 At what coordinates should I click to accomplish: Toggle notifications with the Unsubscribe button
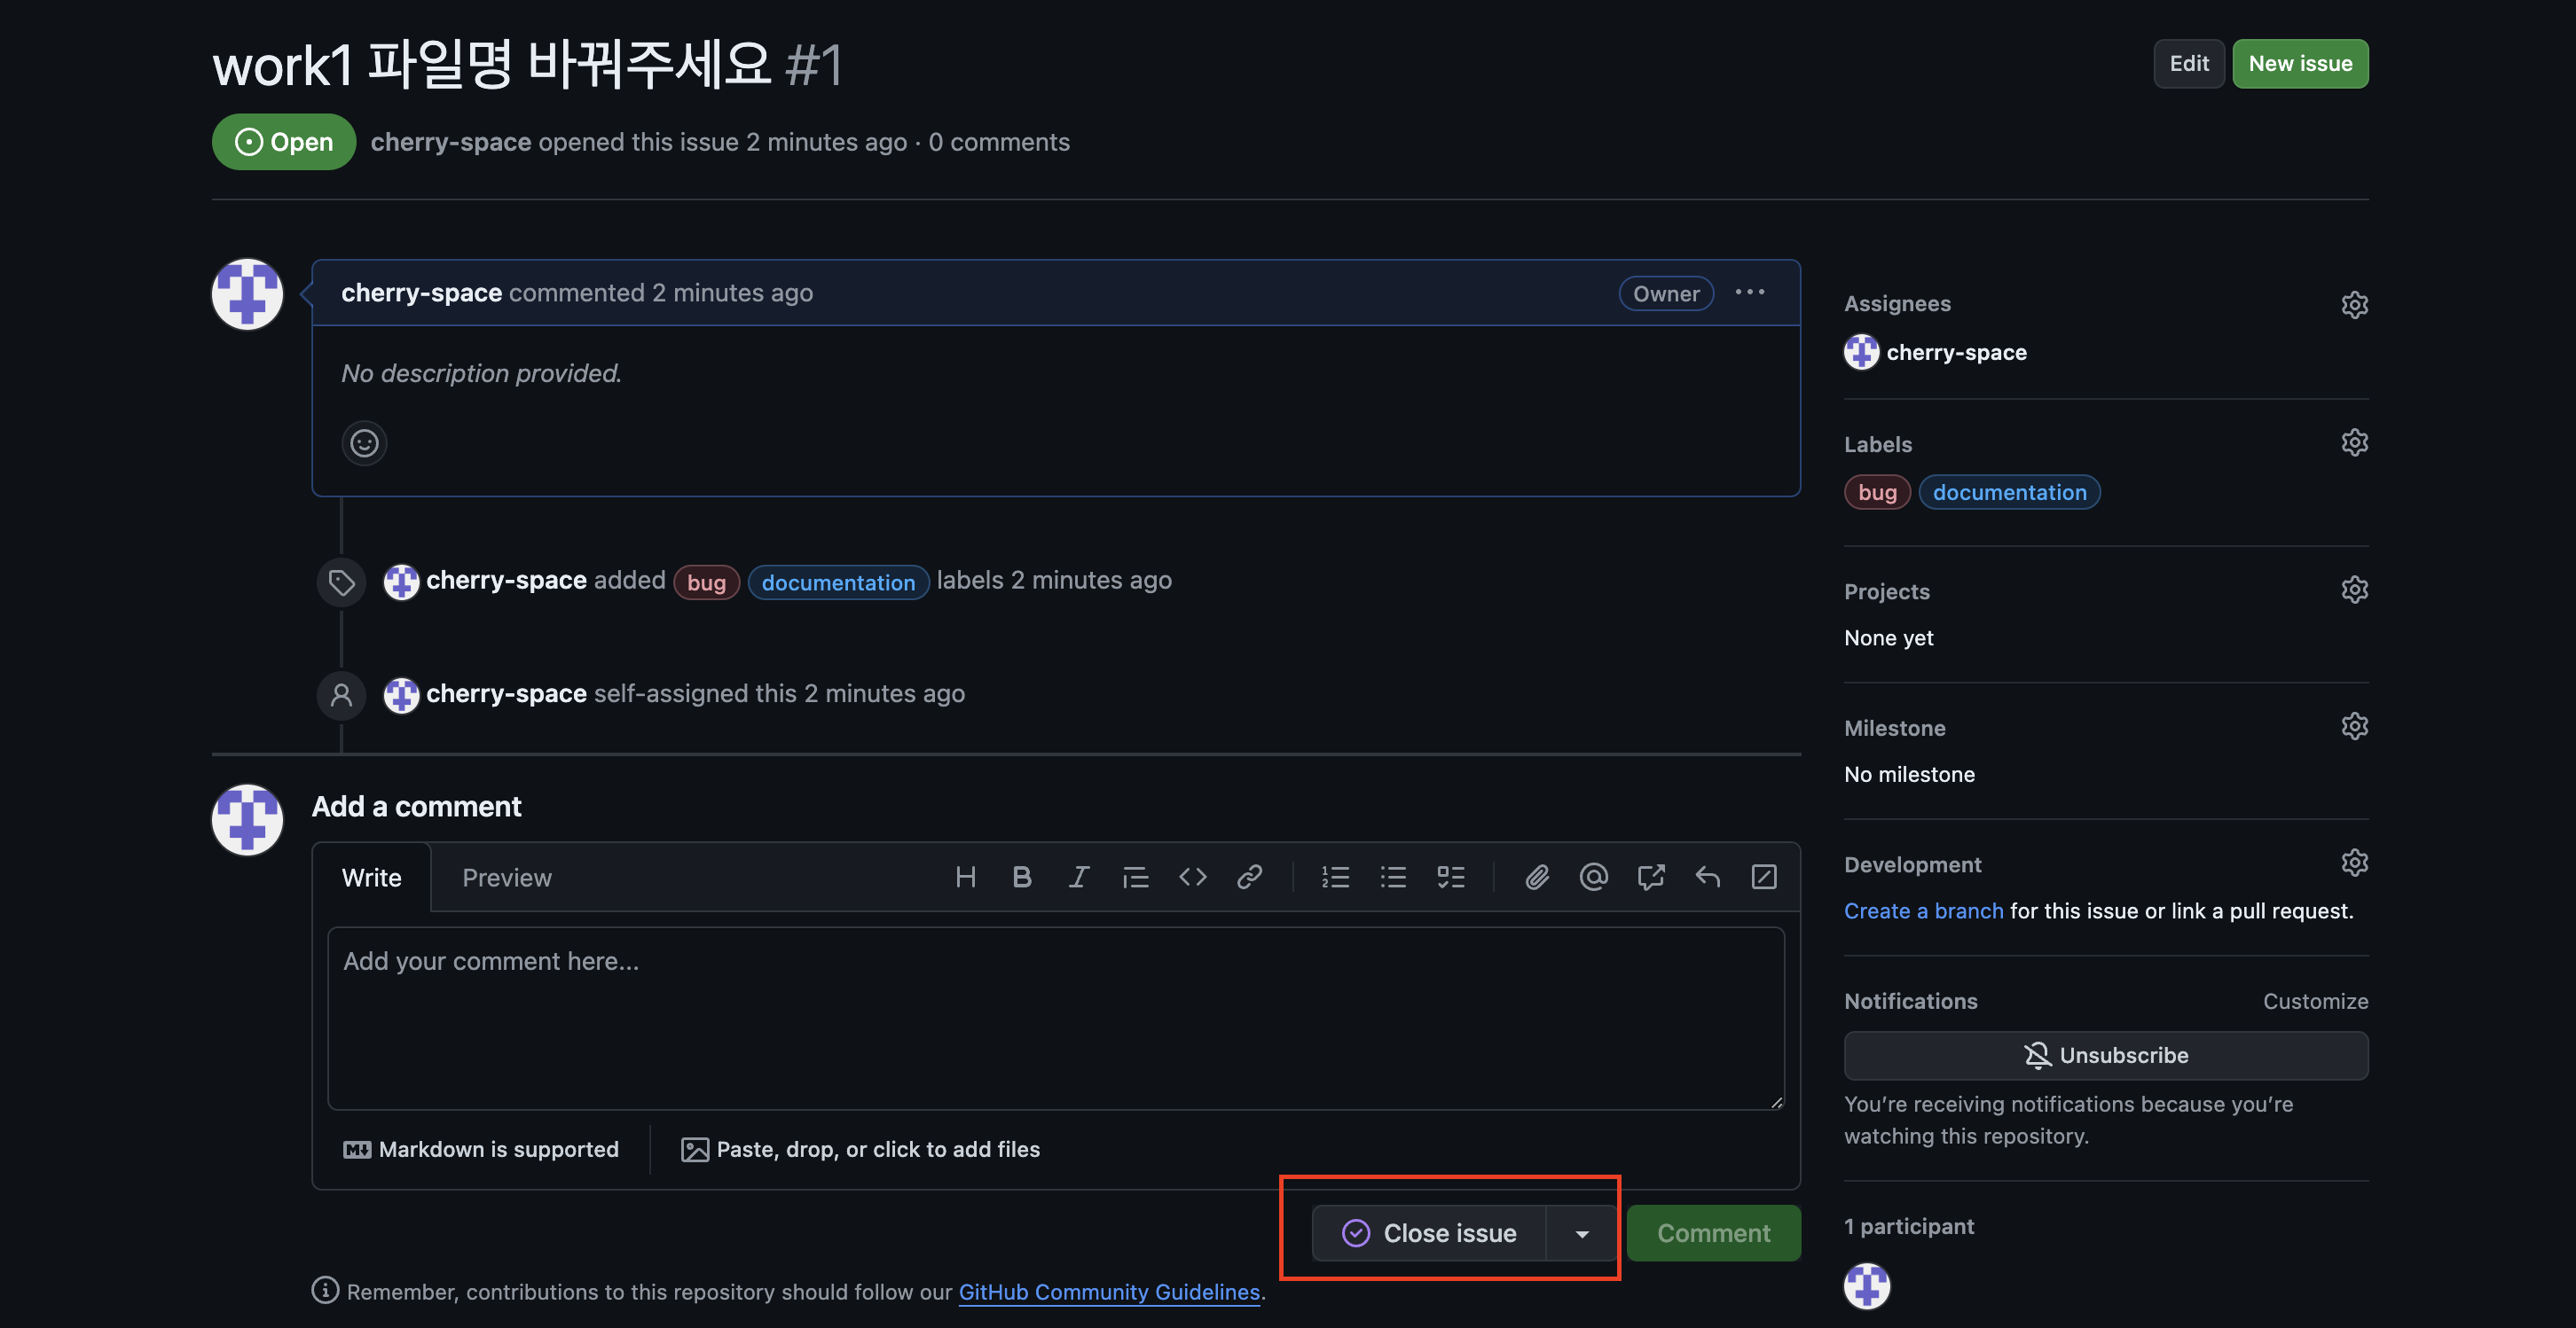click(x=2105, y=1055)
